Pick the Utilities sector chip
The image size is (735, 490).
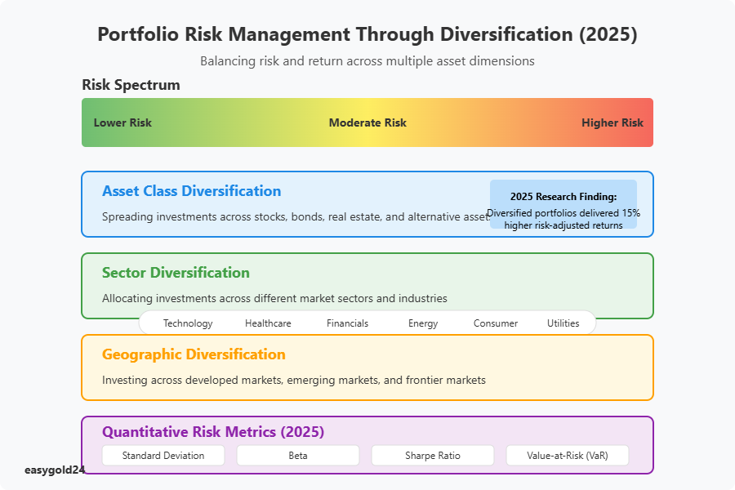click(563, 323)
